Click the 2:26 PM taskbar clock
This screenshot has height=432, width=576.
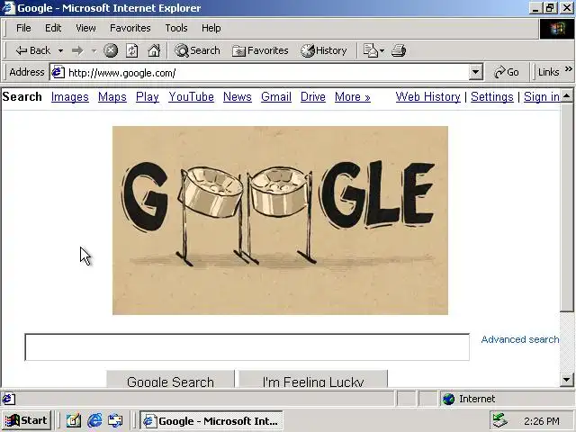[542, 421]
